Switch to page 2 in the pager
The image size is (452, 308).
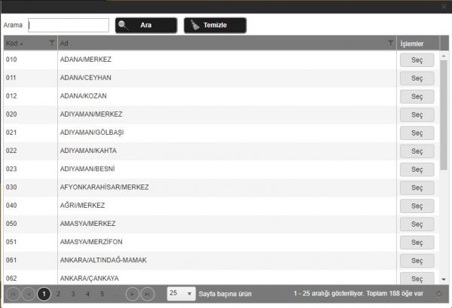(59, 294)
